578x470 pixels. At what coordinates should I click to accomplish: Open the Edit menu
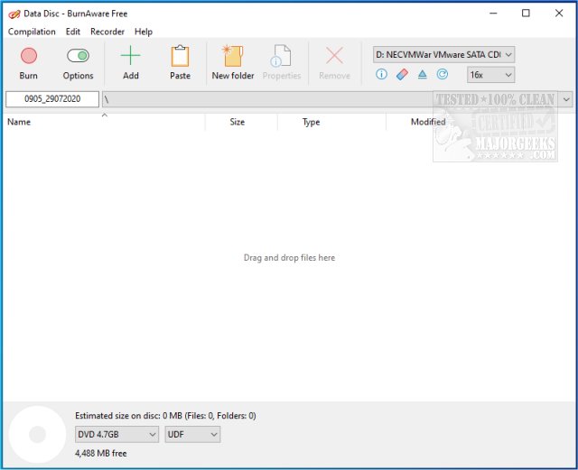pyautogui.click(x=72, y=32)
